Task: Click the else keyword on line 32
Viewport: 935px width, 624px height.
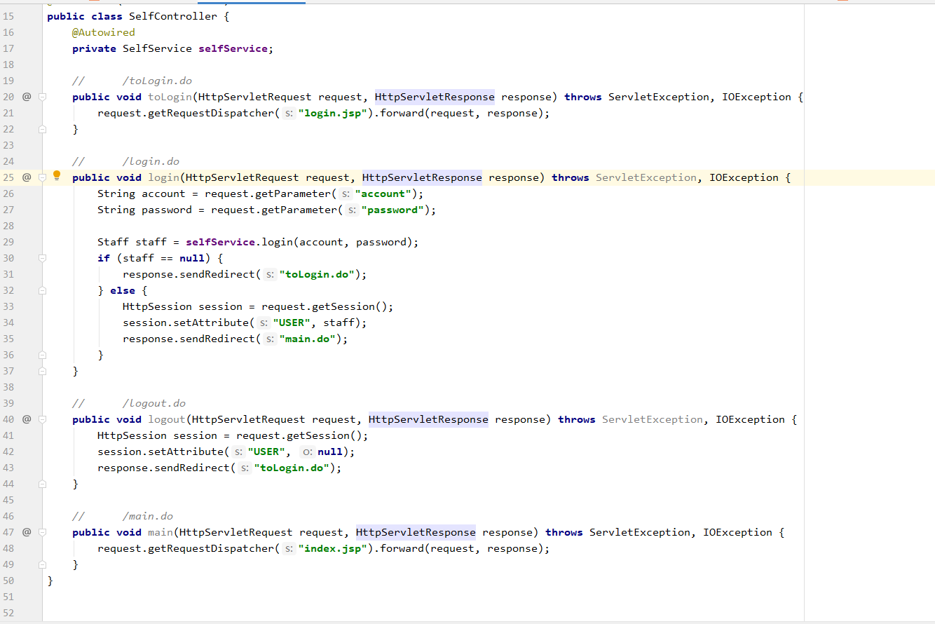Action: (x=122, y=290)
